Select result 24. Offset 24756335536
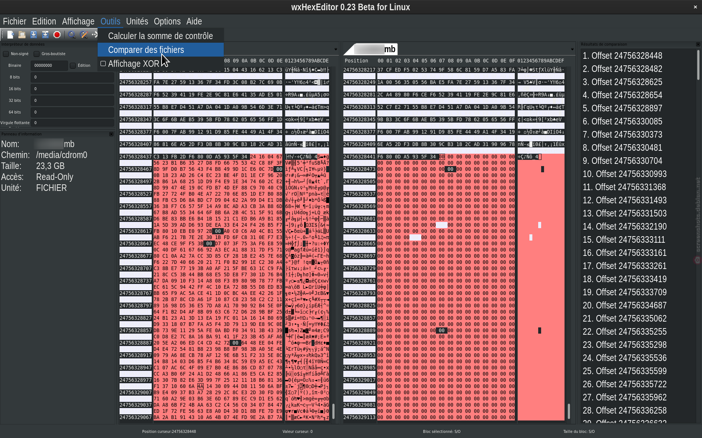This screenshot has height=438, width=702. pos(624,358)
